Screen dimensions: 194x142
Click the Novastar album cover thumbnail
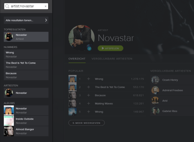(x=9, y=110)
